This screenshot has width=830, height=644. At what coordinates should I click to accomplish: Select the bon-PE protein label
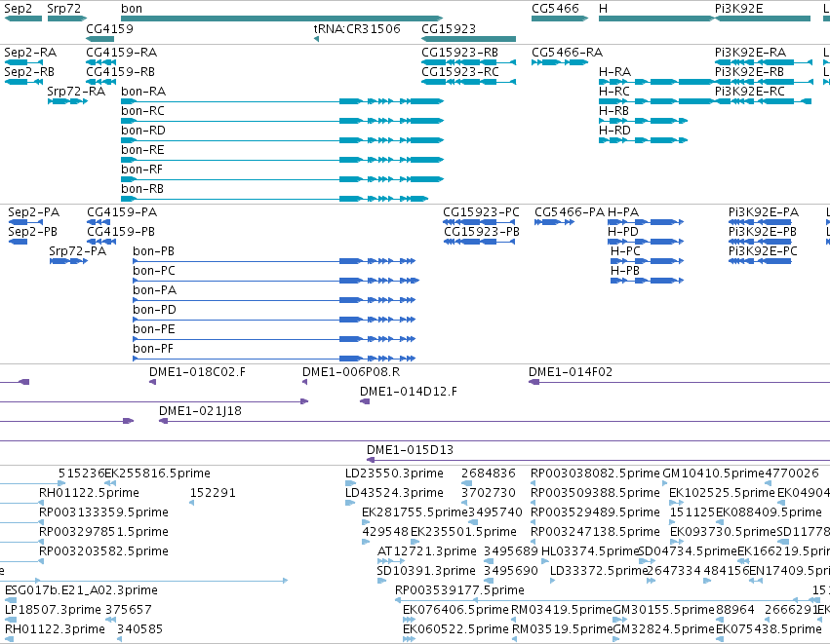point(154,330)
